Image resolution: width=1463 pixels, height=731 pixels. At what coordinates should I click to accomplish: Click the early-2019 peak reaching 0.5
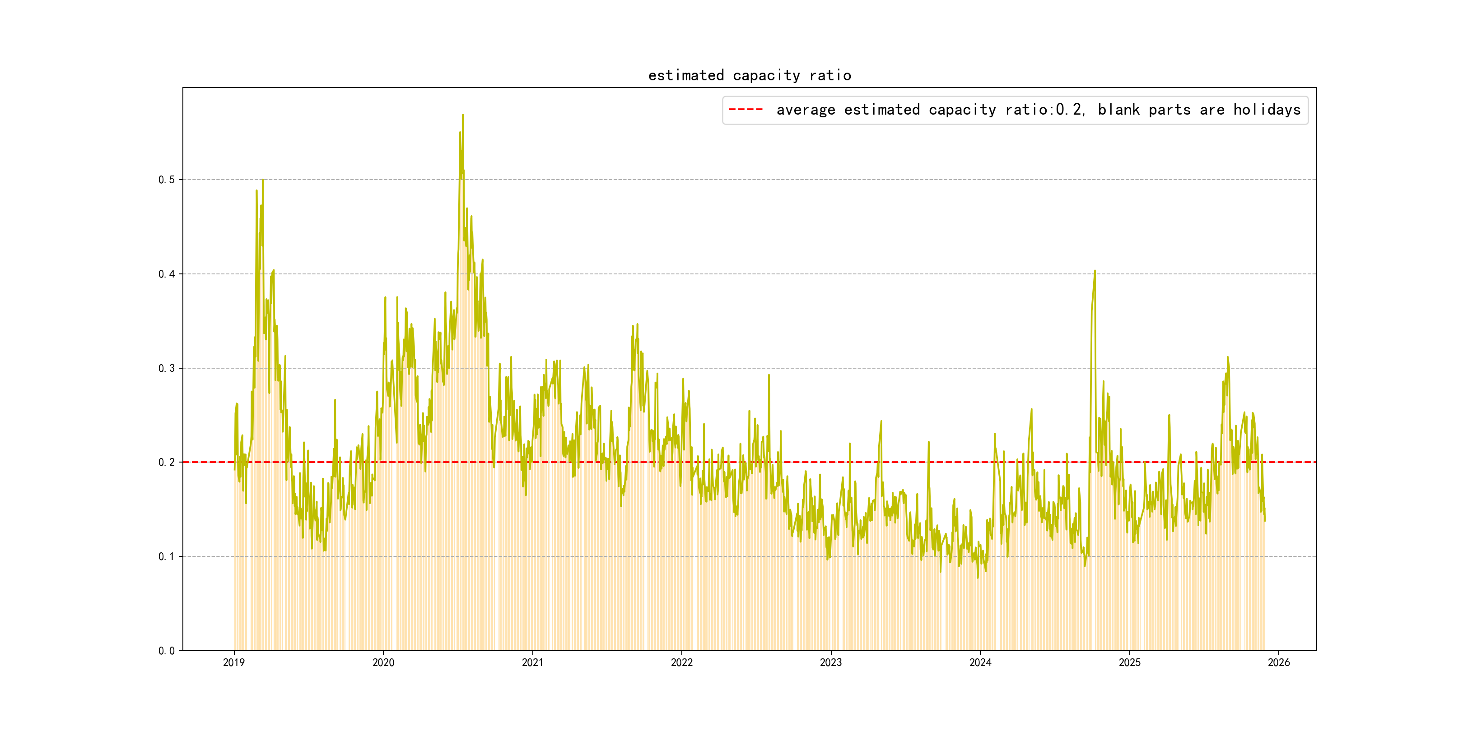(262, 180)
